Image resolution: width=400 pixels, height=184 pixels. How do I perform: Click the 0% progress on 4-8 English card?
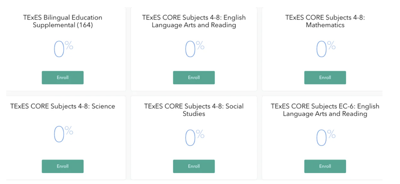194,50
